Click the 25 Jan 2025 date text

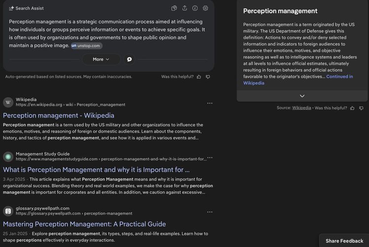(x=15, y=234)
